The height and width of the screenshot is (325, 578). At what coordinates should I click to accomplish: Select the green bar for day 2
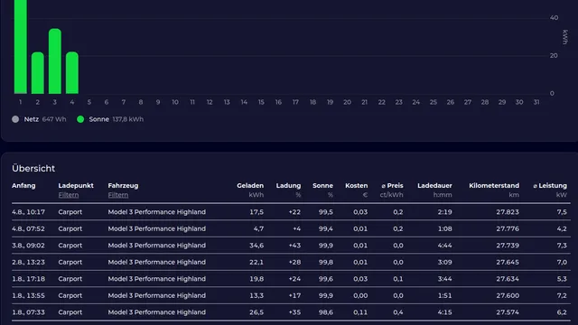pos(38,73)
